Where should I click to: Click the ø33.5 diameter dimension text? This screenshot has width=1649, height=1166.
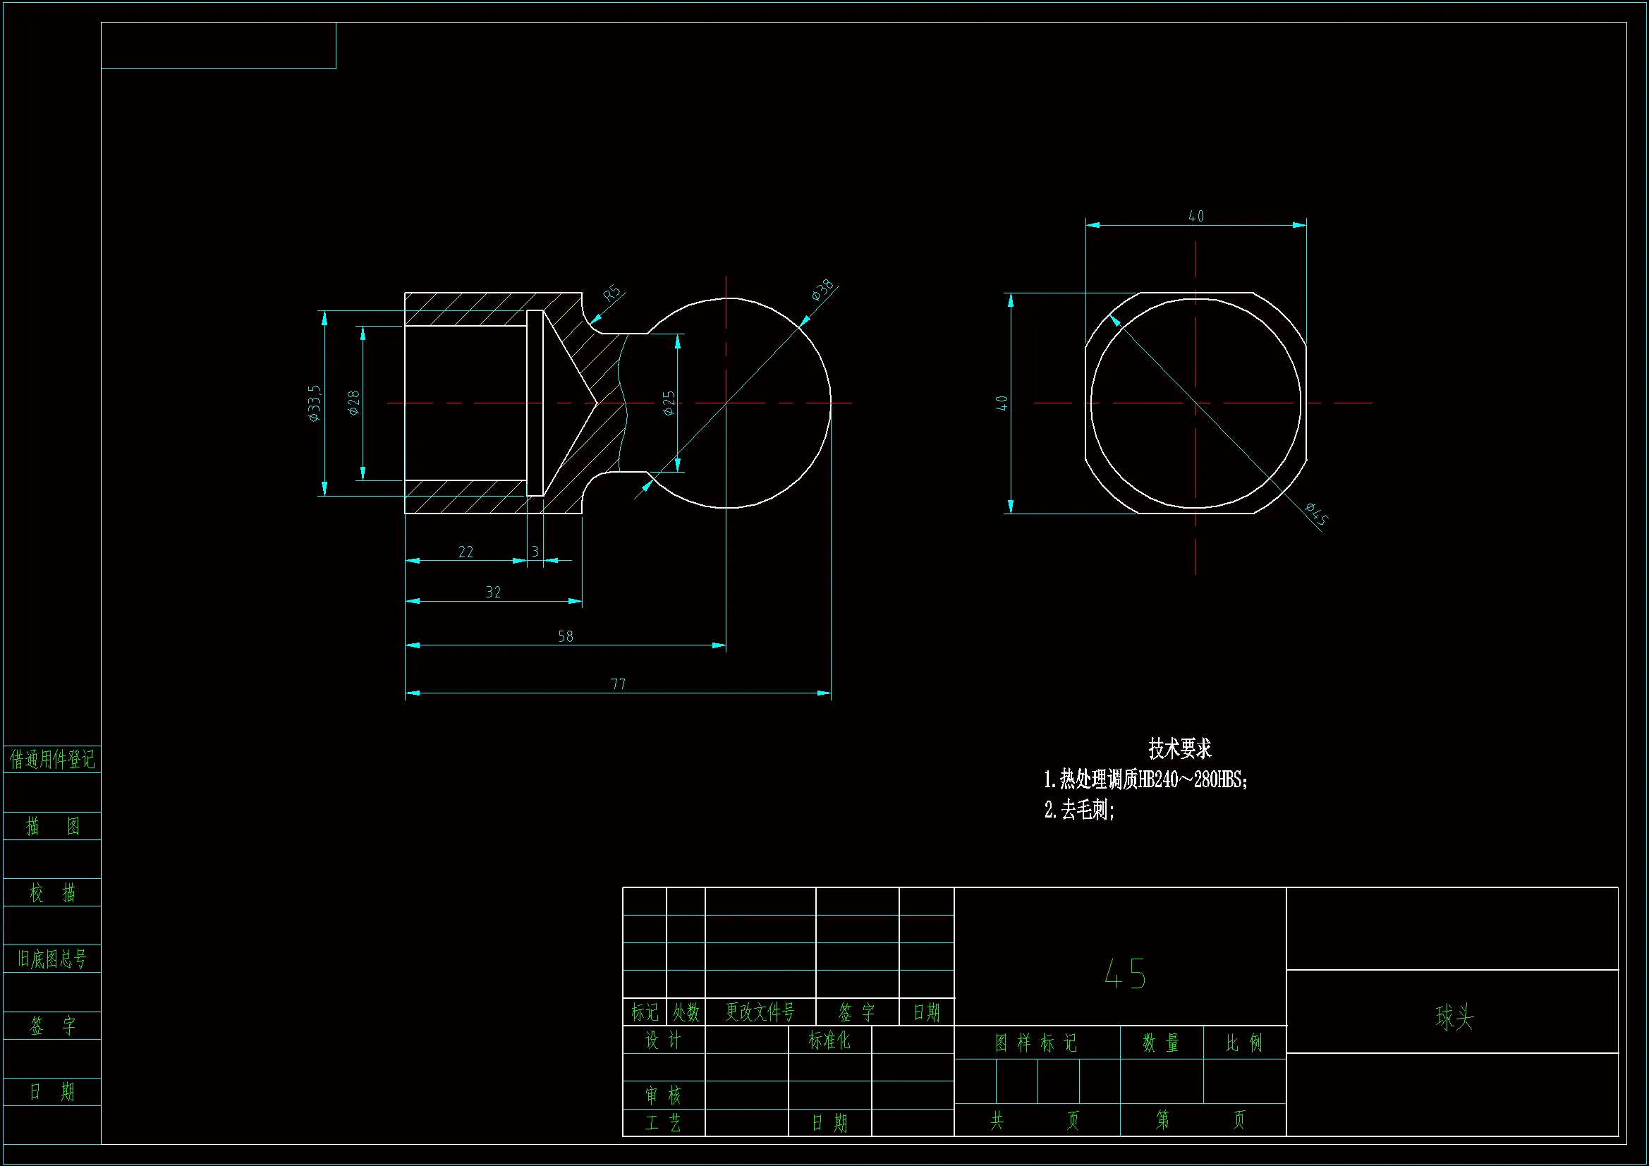pyautogui.click(x=314, y=403)
